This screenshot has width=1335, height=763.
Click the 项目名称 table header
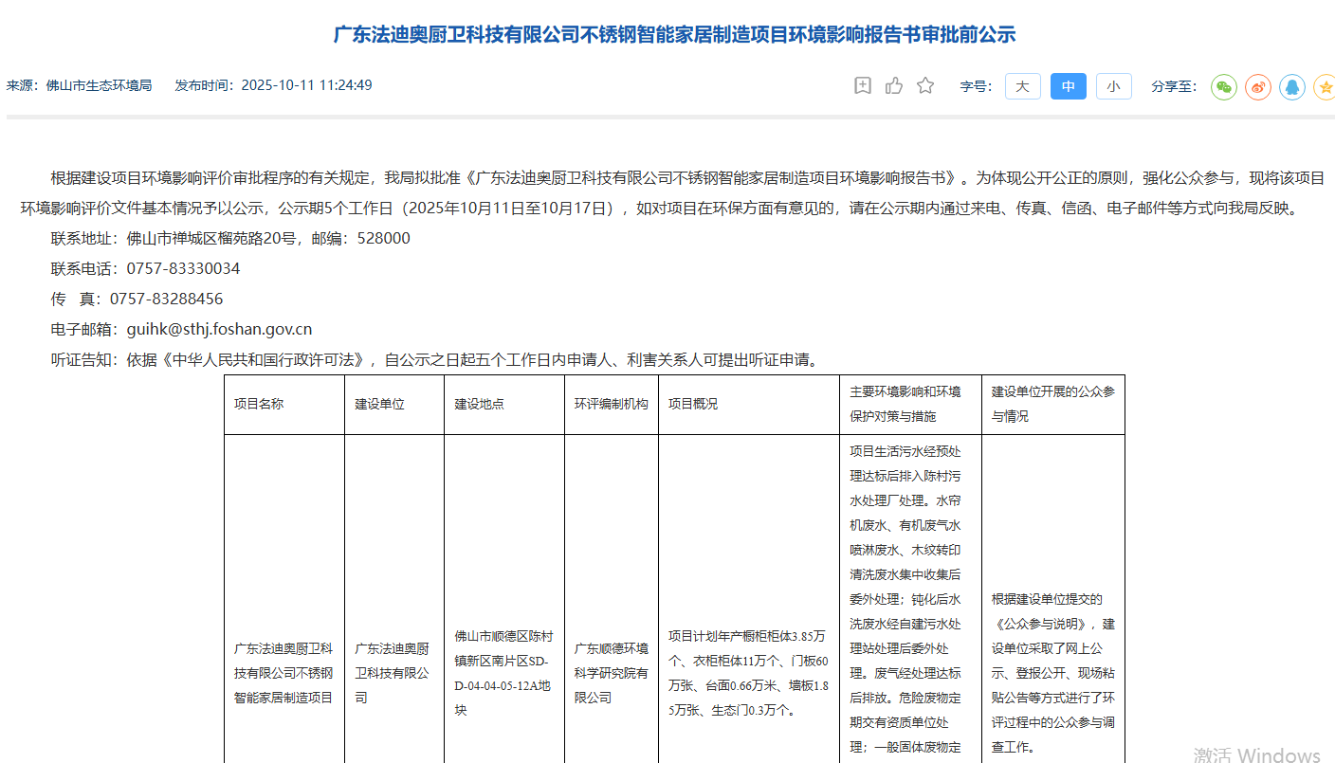tap(259, 404)
